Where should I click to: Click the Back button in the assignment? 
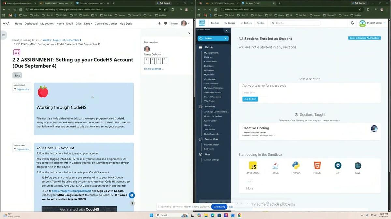(x=17, y=75)
